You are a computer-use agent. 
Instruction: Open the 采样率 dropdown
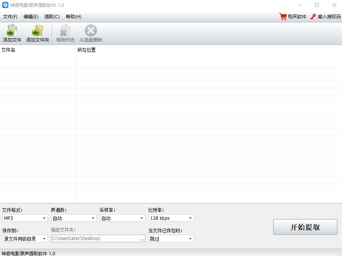coord(122,218)
